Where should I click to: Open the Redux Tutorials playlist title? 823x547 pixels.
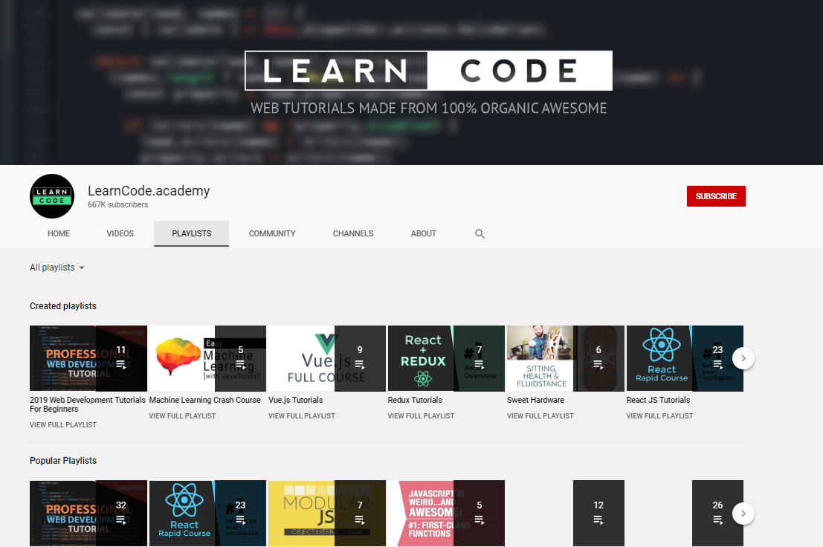[415, 400]
